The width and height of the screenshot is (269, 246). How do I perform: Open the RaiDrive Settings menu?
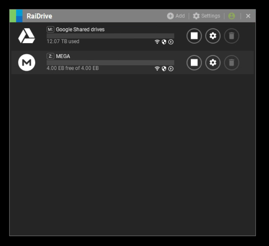point(206,16)
